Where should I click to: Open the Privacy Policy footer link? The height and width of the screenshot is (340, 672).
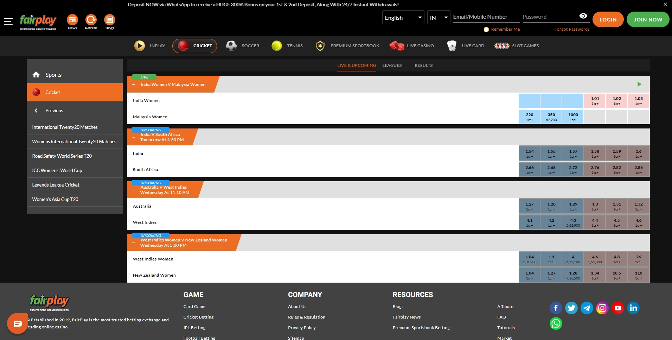pos(302,328)
